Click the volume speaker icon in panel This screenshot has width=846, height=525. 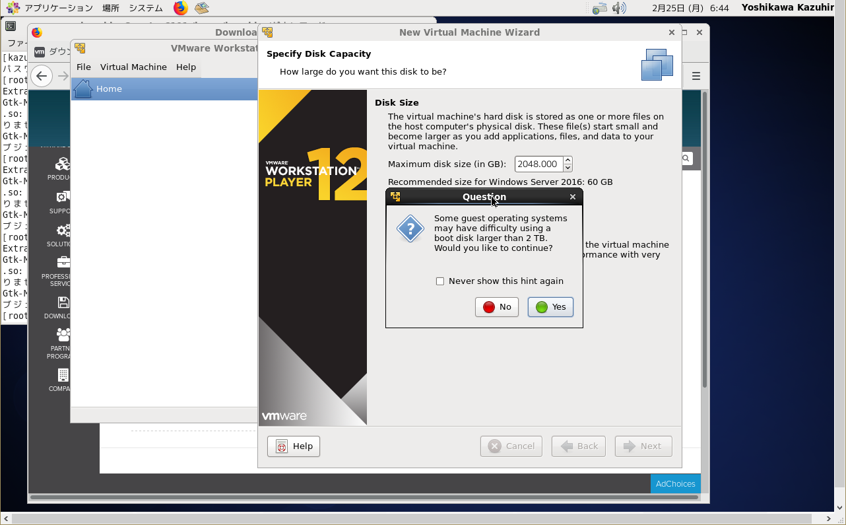618,8
